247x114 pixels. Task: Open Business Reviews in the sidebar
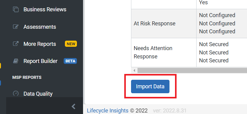coord(45,9)
